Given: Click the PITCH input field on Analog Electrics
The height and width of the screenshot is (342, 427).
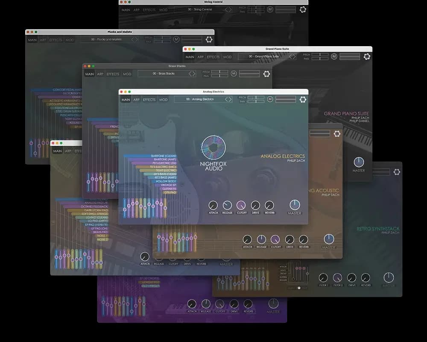Looking at the screenshot, I should coord(256,97).
